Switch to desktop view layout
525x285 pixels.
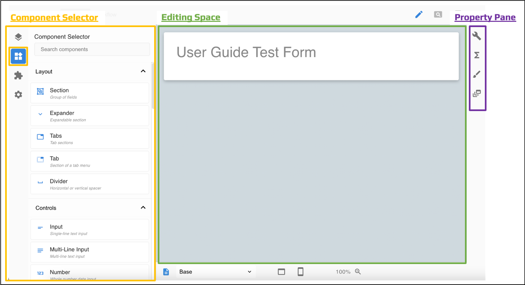(281, 272)
